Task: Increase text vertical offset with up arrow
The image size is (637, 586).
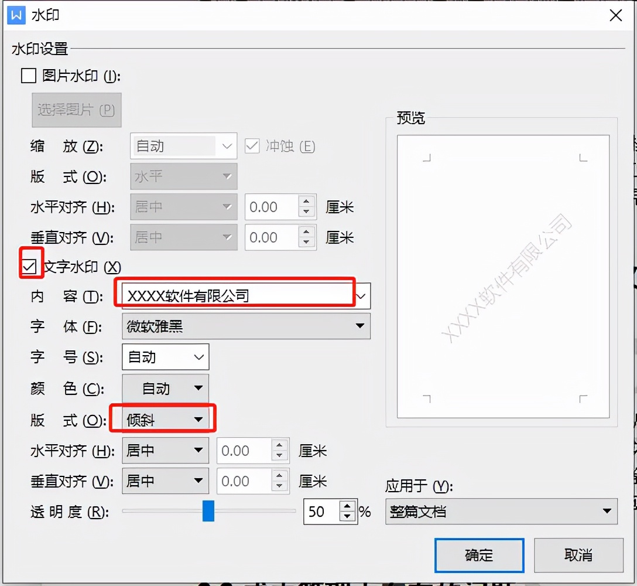Action: [x=279, y=475]
